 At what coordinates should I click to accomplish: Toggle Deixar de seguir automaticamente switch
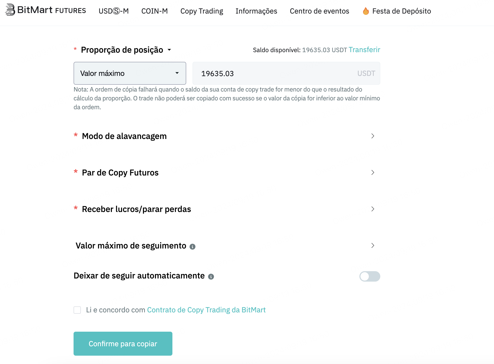tap(370, 276)
